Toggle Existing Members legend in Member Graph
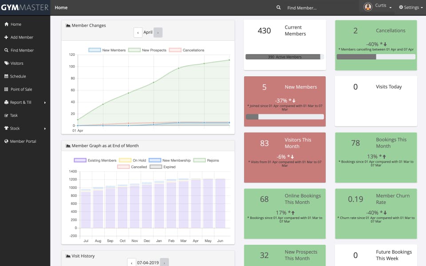Viewport: 426px width, 266px height. (95, 160)
